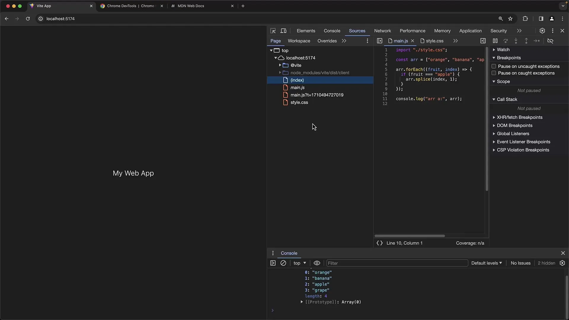Enable 'Pause on uncaught exceptions'

pos(493,66)
